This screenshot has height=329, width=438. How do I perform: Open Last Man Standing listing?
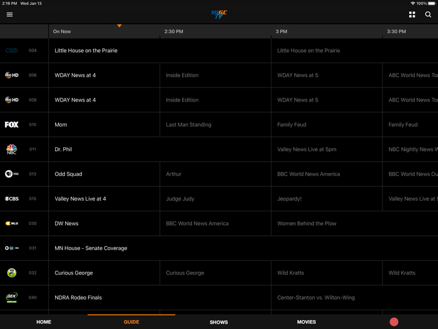(215, 125)
